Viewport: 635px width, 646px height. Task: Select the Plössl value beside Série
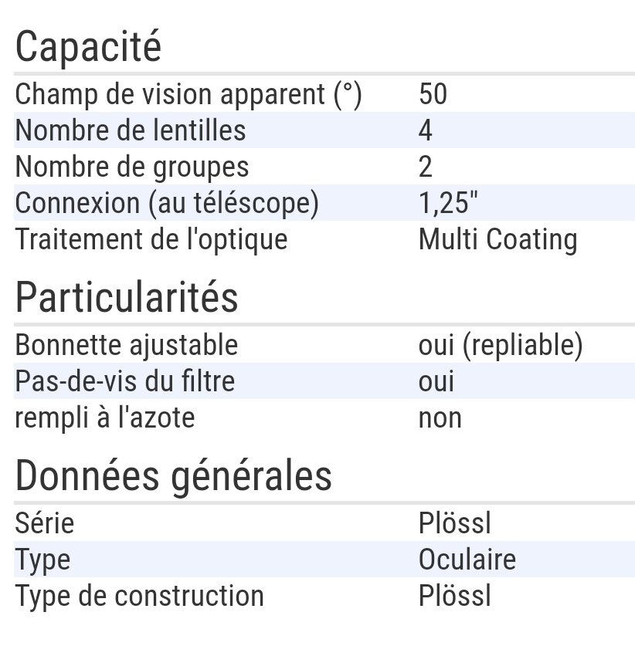click(454, 523)
